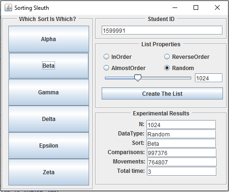Screen dimensions: 229x192
Task: Maximize the Sorting Sleuth window
Action: click(196, 7)
